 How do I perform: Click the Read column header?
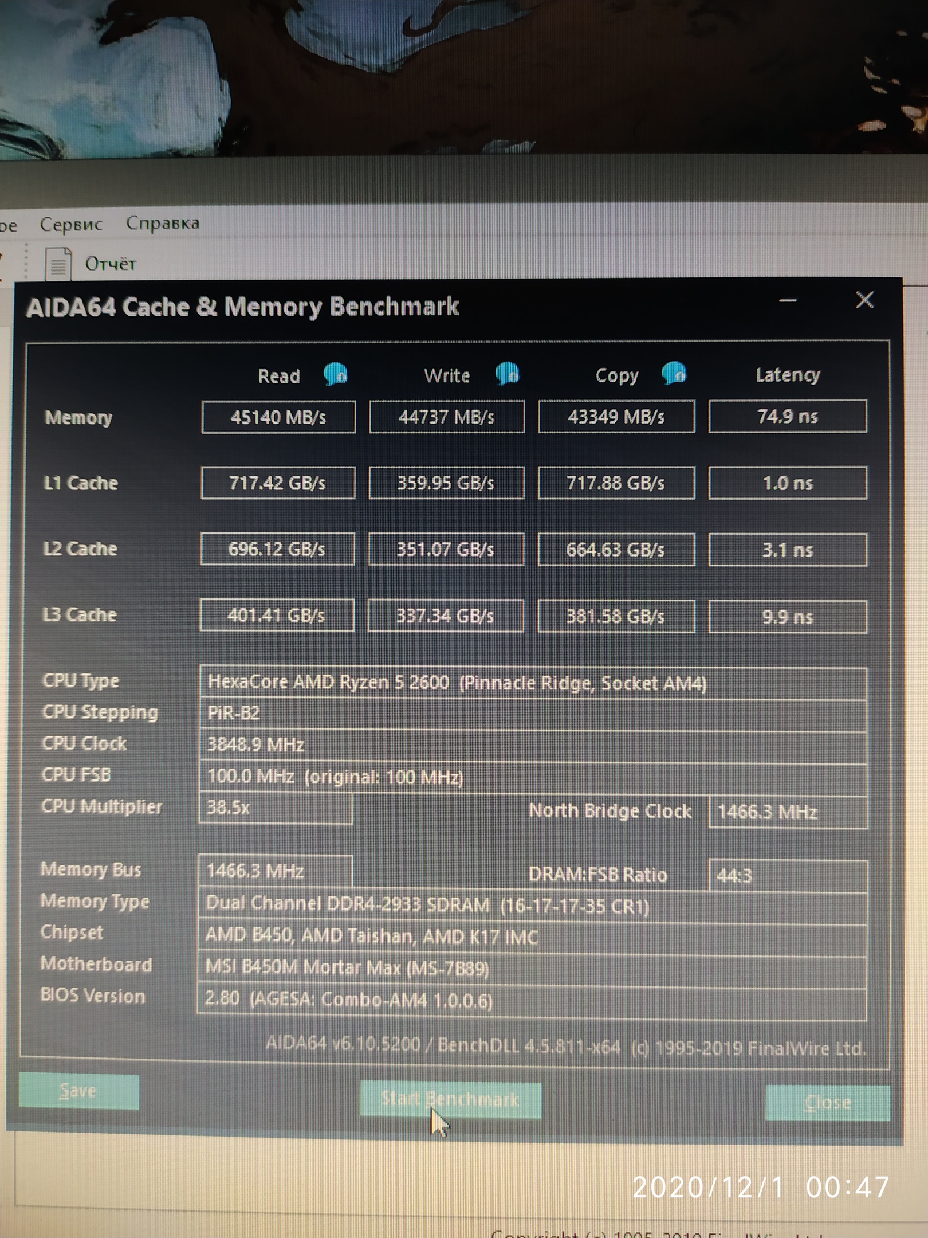279,376
